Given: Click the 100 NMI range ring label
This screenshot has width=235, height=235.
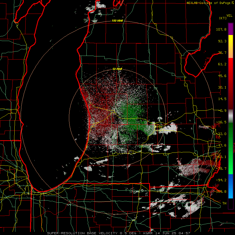Looking at the screenshot, I should point(117,21).
